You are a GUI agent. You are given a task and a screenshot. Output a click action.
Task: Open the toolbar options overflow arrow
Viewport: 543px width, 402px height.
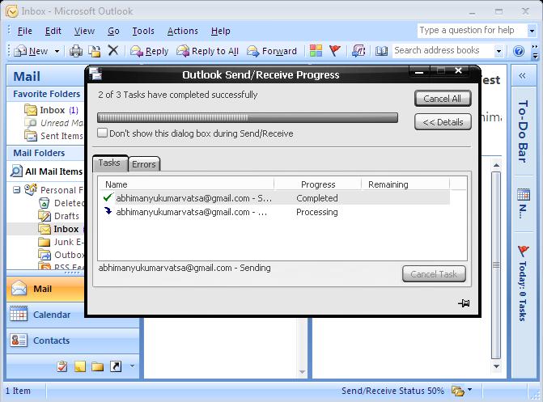[x=536, y=51]
